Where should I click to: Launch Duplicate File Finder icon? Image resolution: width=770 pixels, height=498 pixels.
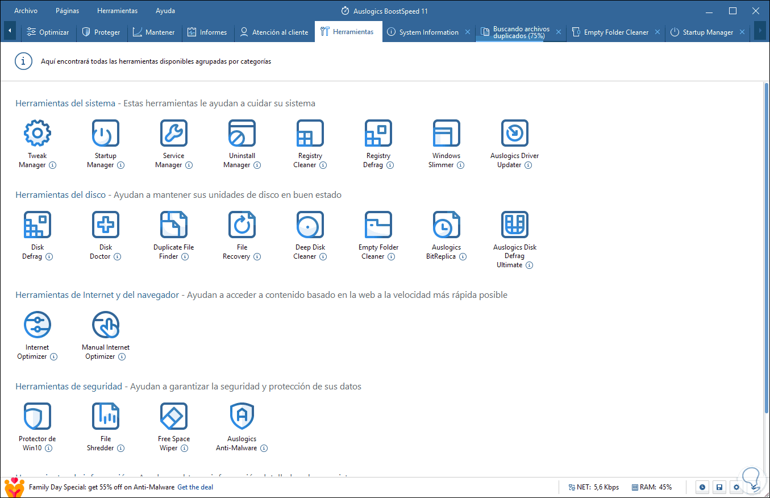point(174,225)
